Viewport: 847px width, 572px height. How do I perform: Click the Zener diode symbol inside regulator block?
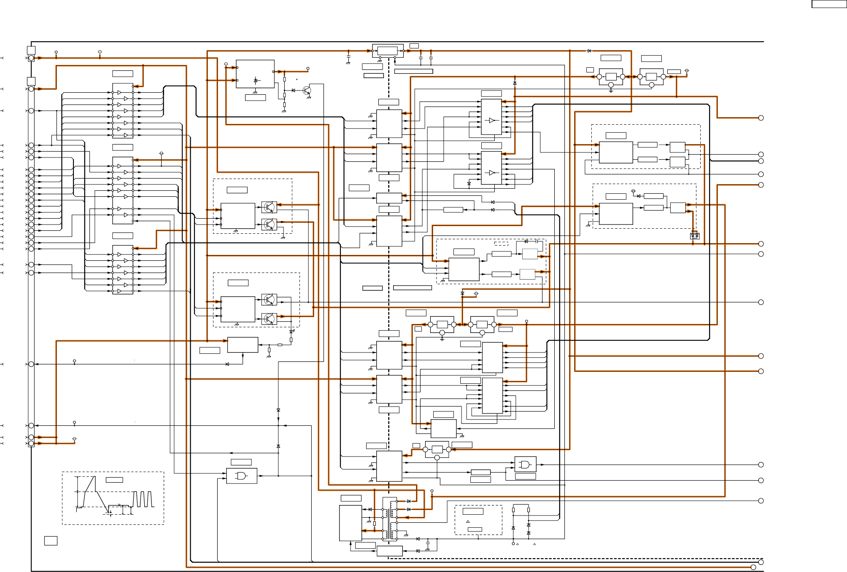[255, 80]
